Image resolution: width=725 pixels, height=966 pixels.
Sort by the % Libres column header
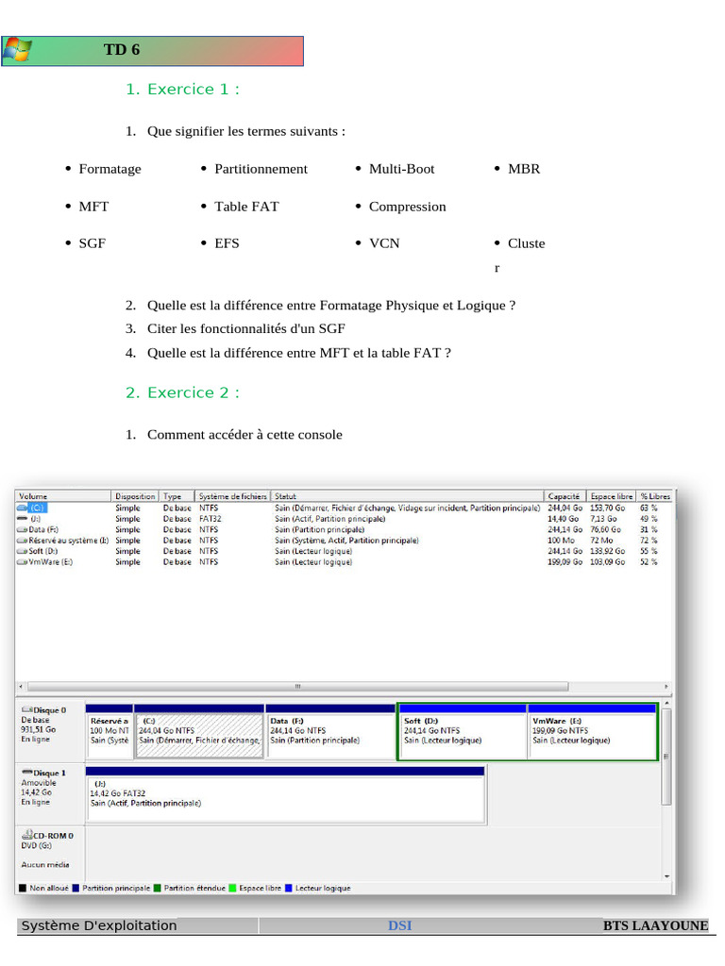coord(655,496)
